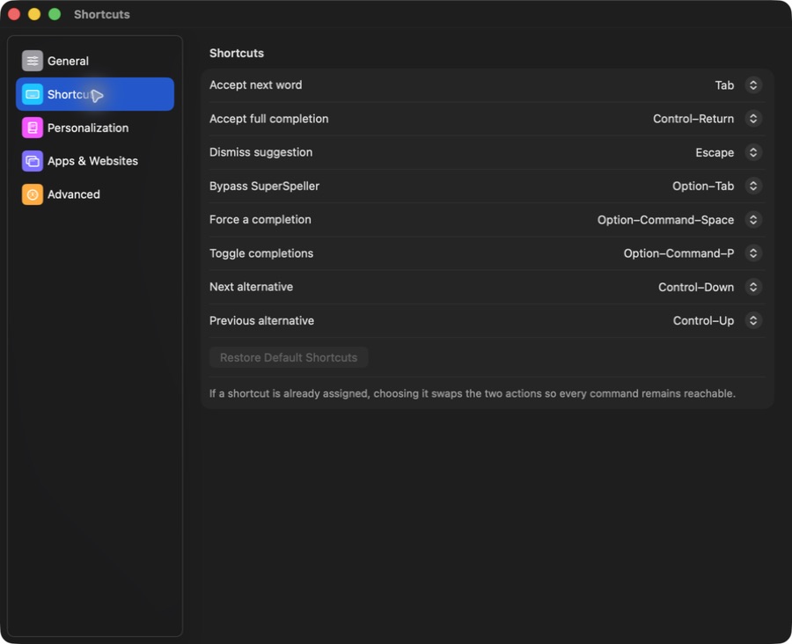Open the Personalization pane
This screenshot has width=792, height=644.
coord(95,128)
